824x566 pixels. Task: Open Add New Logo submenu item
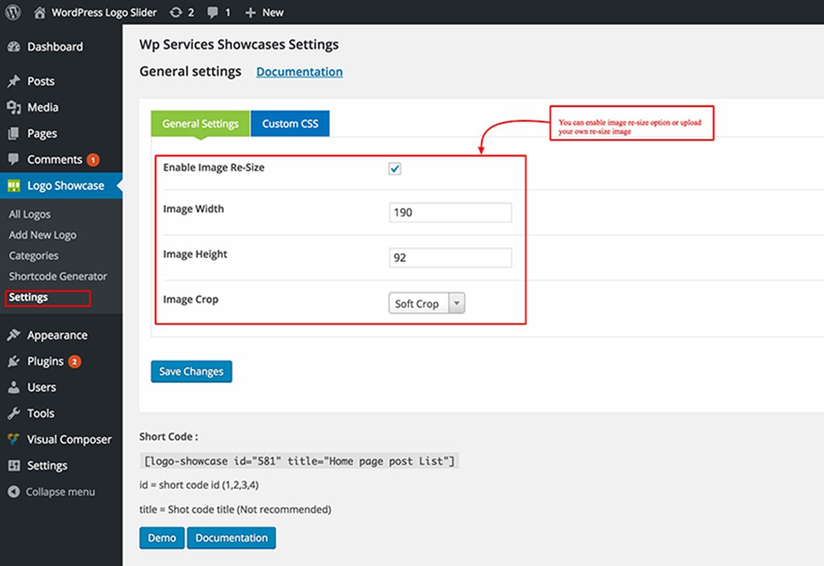[x=43, y=235]
